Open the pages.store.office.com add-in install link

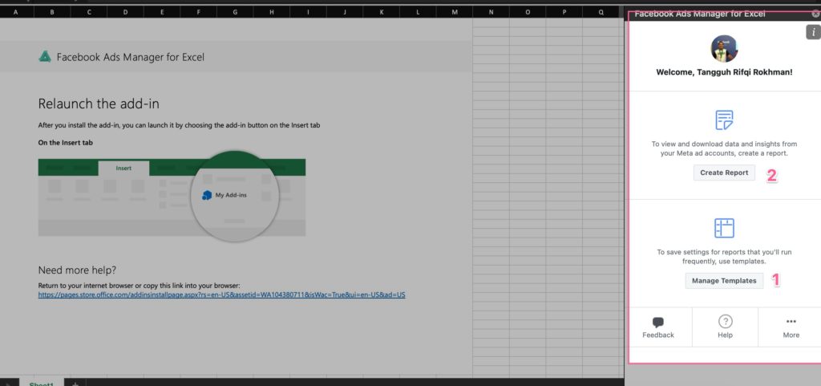(x=222, y=295)
